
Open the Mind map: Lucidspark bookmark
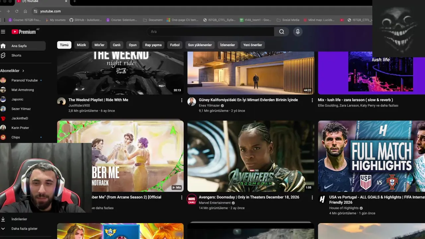[x=319, y=20]
